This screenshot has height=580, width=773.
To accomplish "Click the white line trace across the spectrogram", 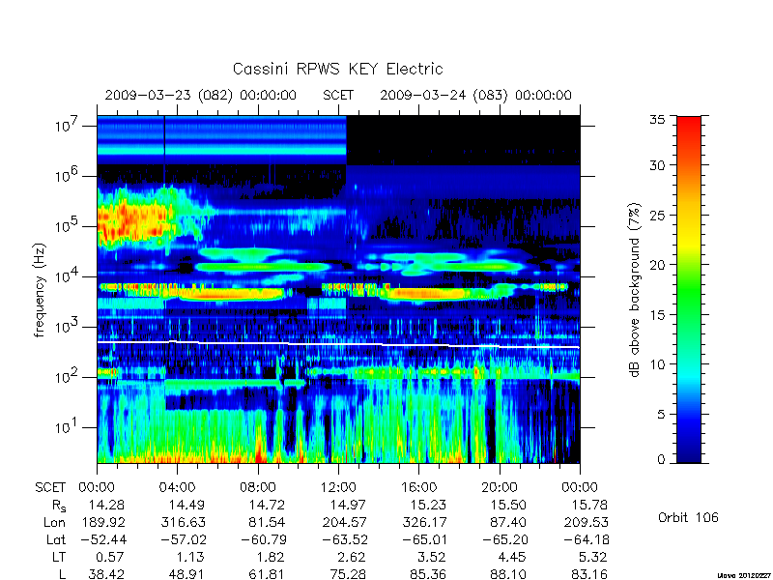I will (338, 344).
